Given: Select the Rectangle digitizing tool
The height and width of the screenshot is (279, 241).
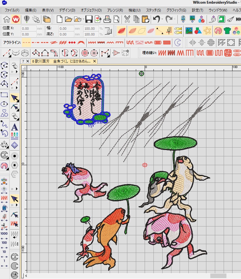Looking at the screenshot, I should pos(4,95).
